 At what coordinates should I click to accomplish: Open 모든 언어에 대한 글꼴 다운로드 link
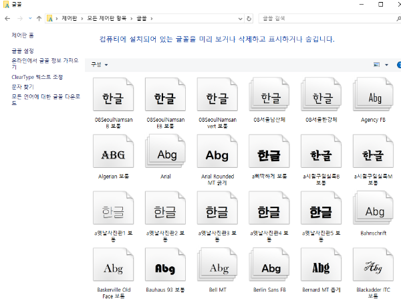point(45,100)
